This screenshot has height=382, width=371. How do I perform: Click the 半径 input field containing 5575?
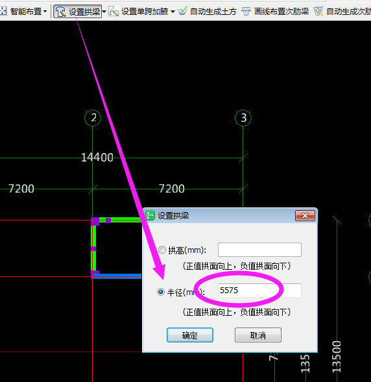point(259,291)
